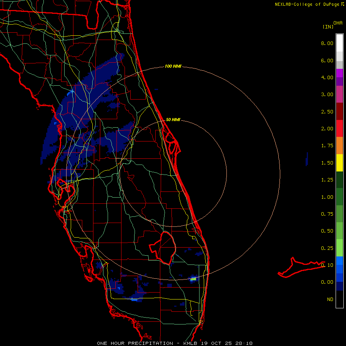
Task: Click the ONE HOUR PRECIPITATION title text
Action: [135, 343]
